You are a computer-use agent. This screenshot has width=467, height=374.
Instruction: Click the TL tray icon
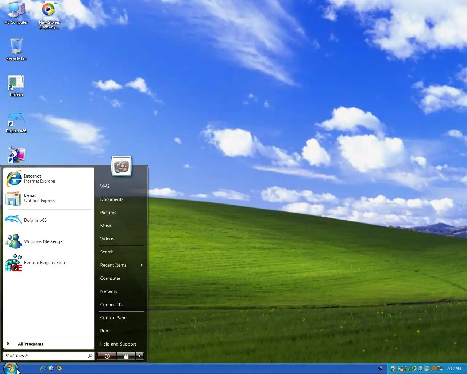(440, 369)
